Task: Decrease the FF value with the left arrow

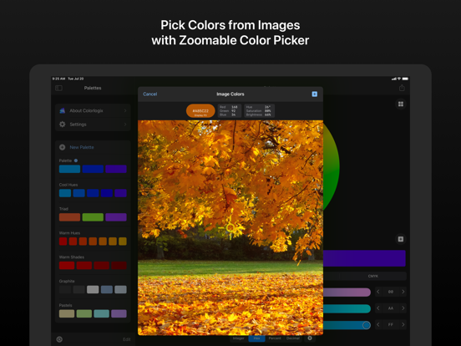Action: coord(378,324)
